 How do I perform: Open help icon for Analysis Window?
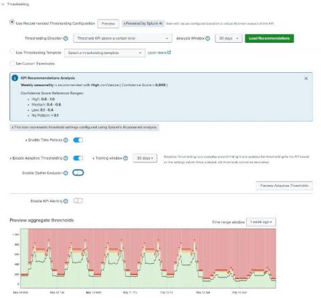pyautogui.click(x=207, y=38)
